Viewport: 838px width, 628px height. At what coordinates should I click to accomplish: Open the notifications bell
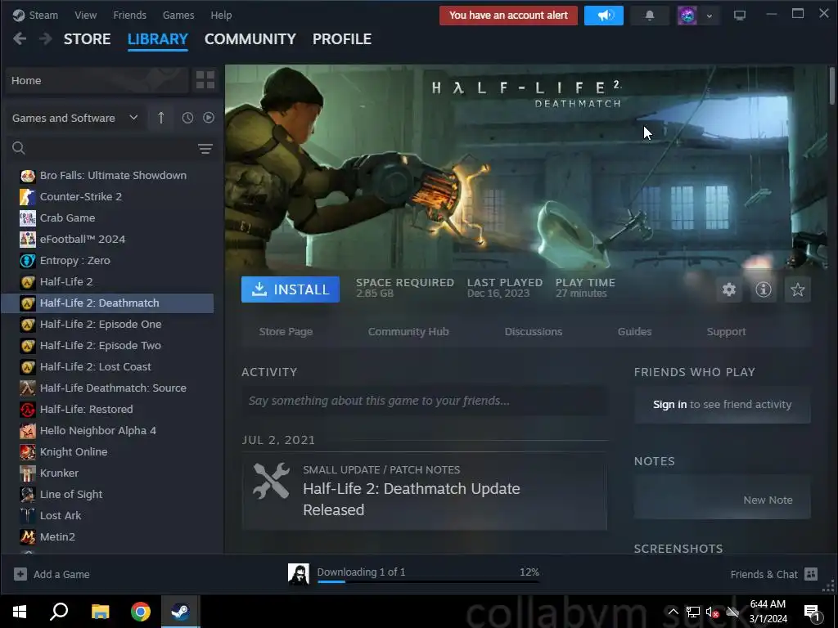(649, 16)
